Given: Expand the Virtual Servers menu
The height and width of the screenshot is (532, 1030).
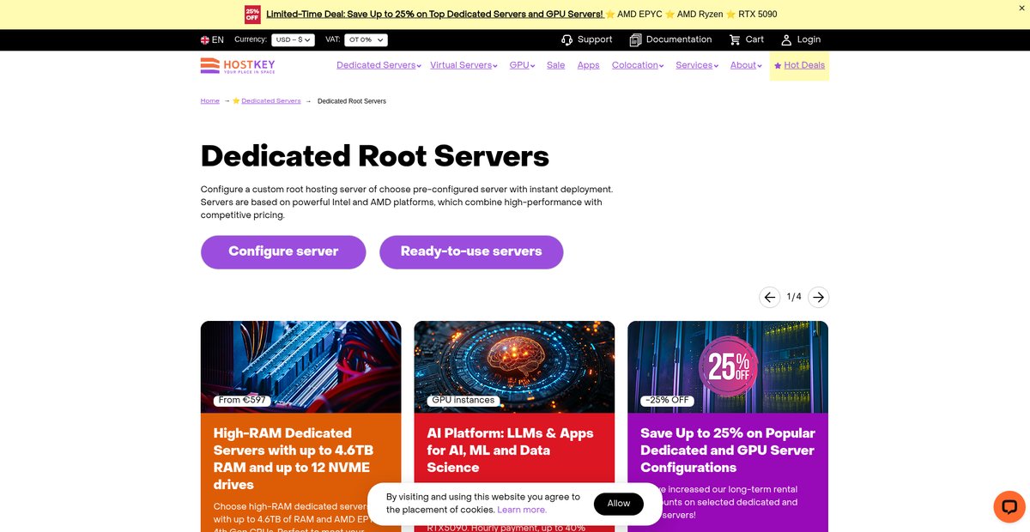Looking at the screenshot, I should [463, 65].
